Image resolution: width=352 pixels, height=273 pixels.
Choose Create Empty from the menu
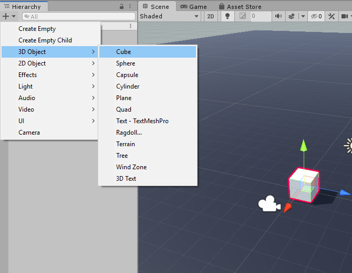(x=37, y=29)
